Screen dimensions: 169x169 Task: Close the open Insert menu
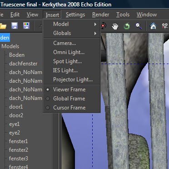(52, 15)
